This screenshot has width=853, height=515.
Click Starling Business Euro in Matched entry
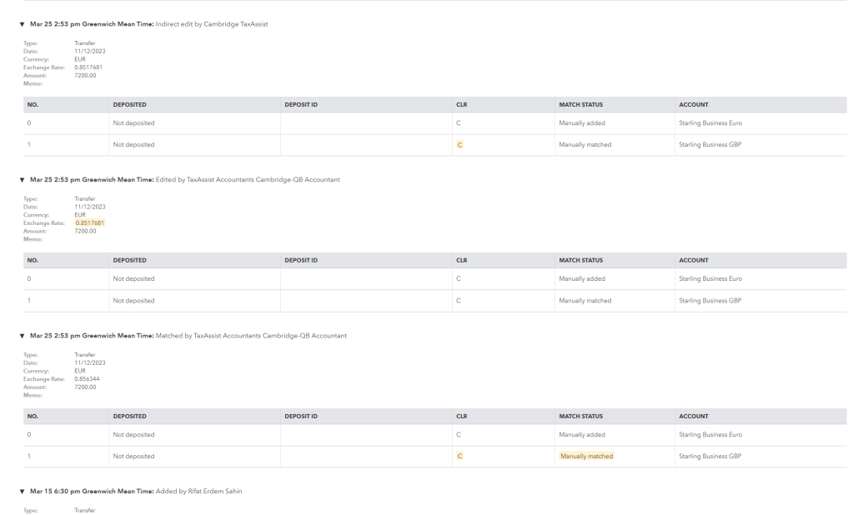pyautogui.click(x=710, y=434)
